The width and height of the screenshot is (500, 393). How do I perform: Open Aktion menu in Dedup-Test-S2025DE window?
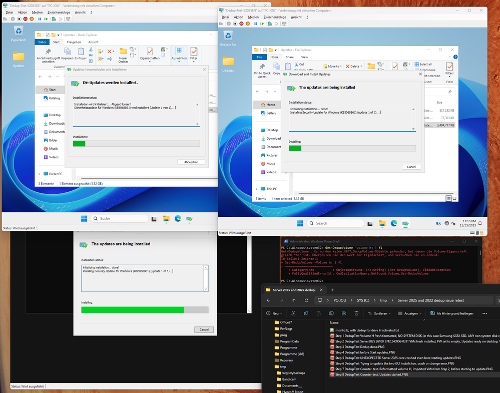pos(23,12)
